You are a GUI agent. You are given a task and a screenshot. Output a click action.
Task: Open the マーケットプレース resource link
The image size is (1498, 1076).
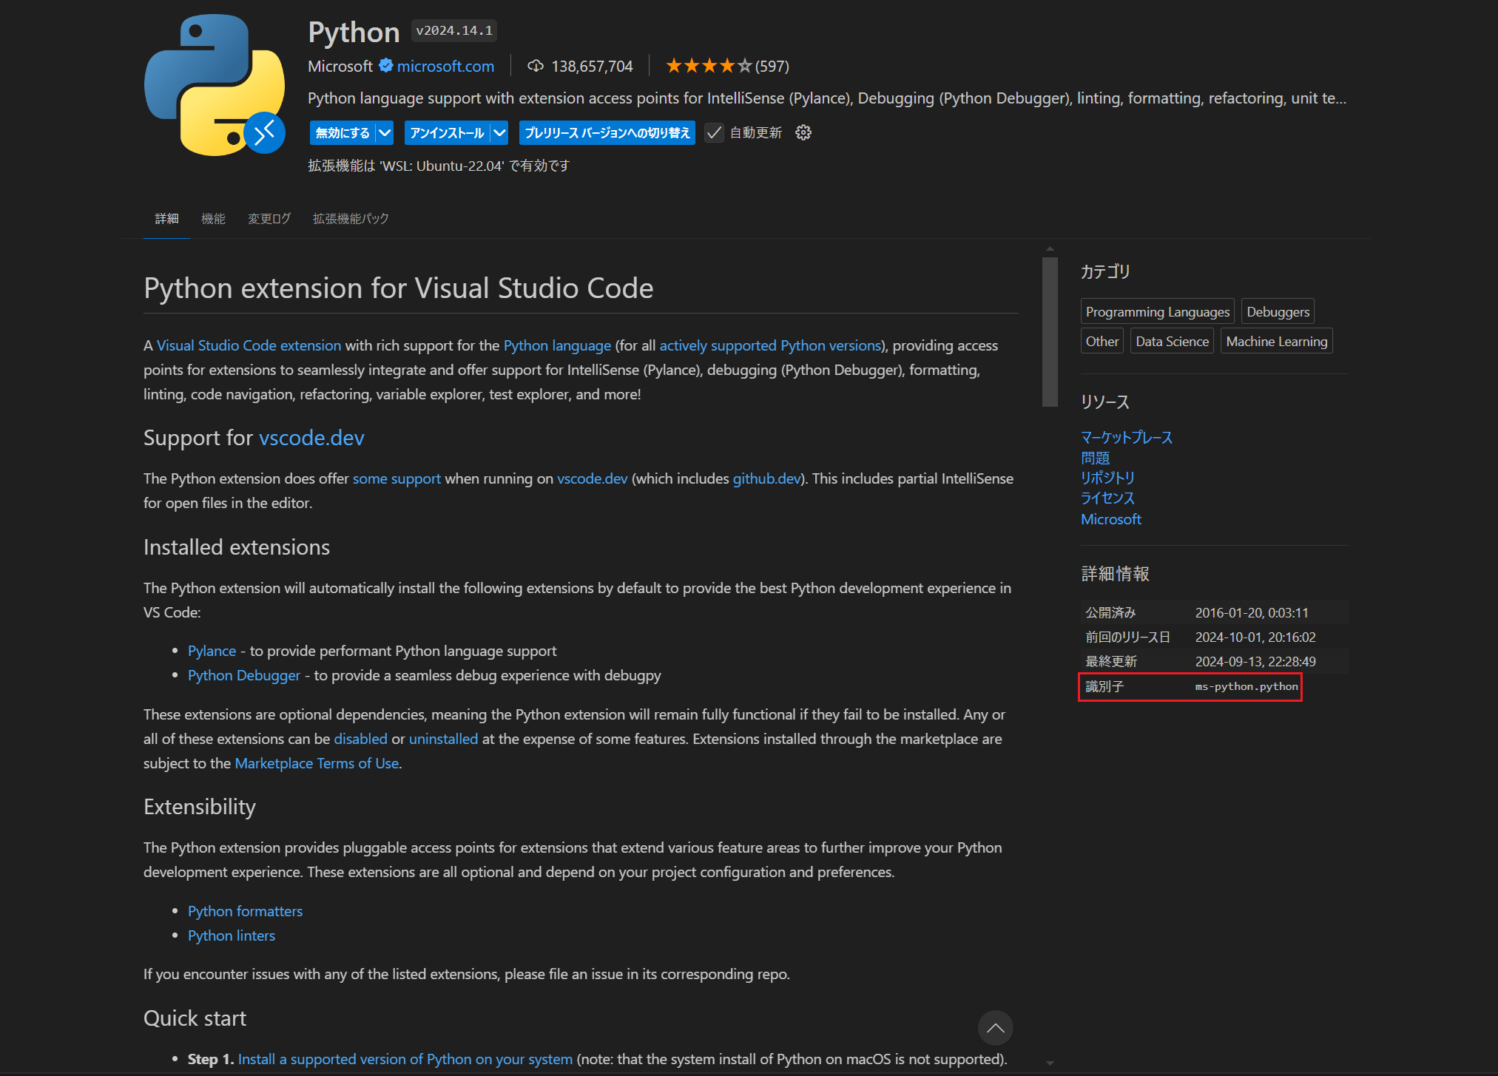pyautogui.click(x=1126, y=437)
